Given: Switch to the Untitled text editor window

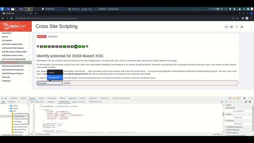Looking at the screenshot, I should (48, 9).
